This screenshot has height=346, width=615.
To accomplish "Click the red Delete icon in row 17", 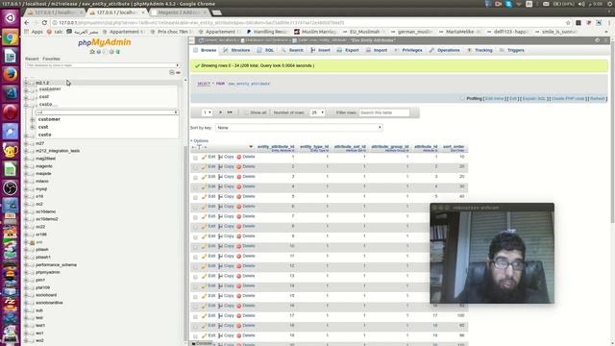I will tap(239, 316).
